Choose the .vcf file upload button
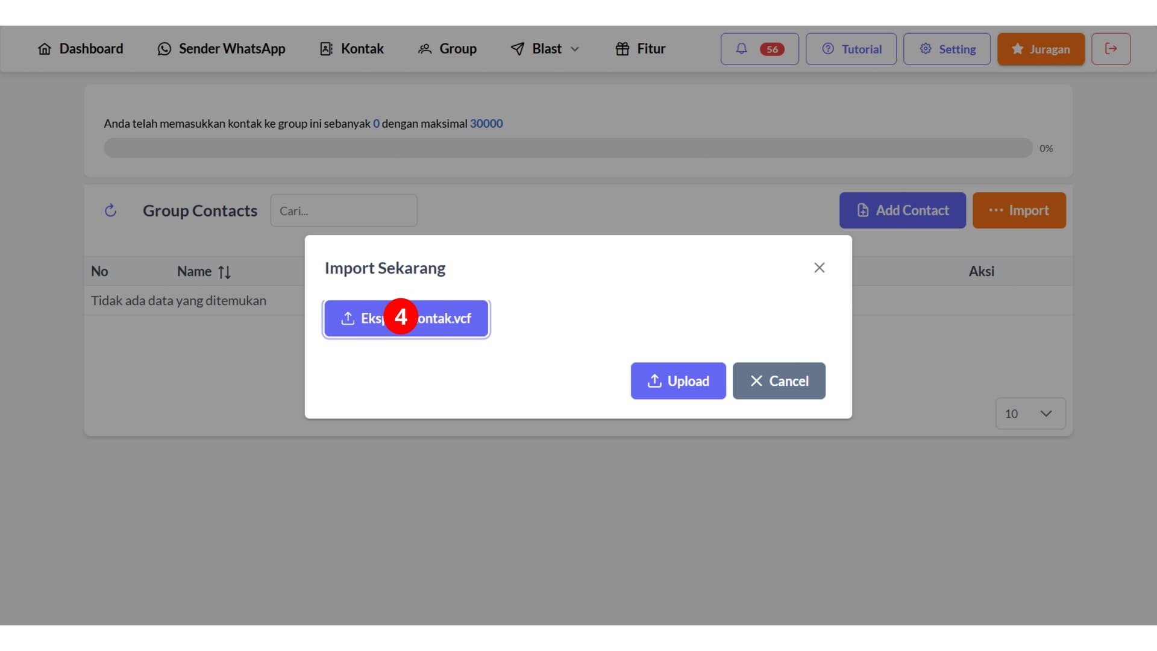This screenshot has height=651, width=1157. tap(406, 318)
